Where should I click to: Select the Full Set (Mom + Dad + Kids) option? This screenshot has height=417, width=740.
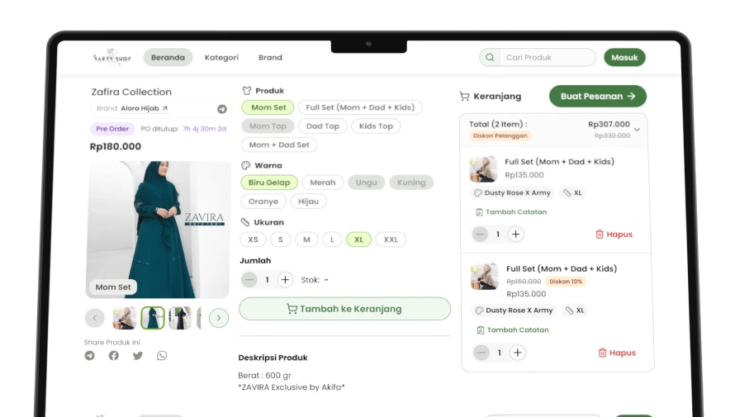click(x=359, y=107)
